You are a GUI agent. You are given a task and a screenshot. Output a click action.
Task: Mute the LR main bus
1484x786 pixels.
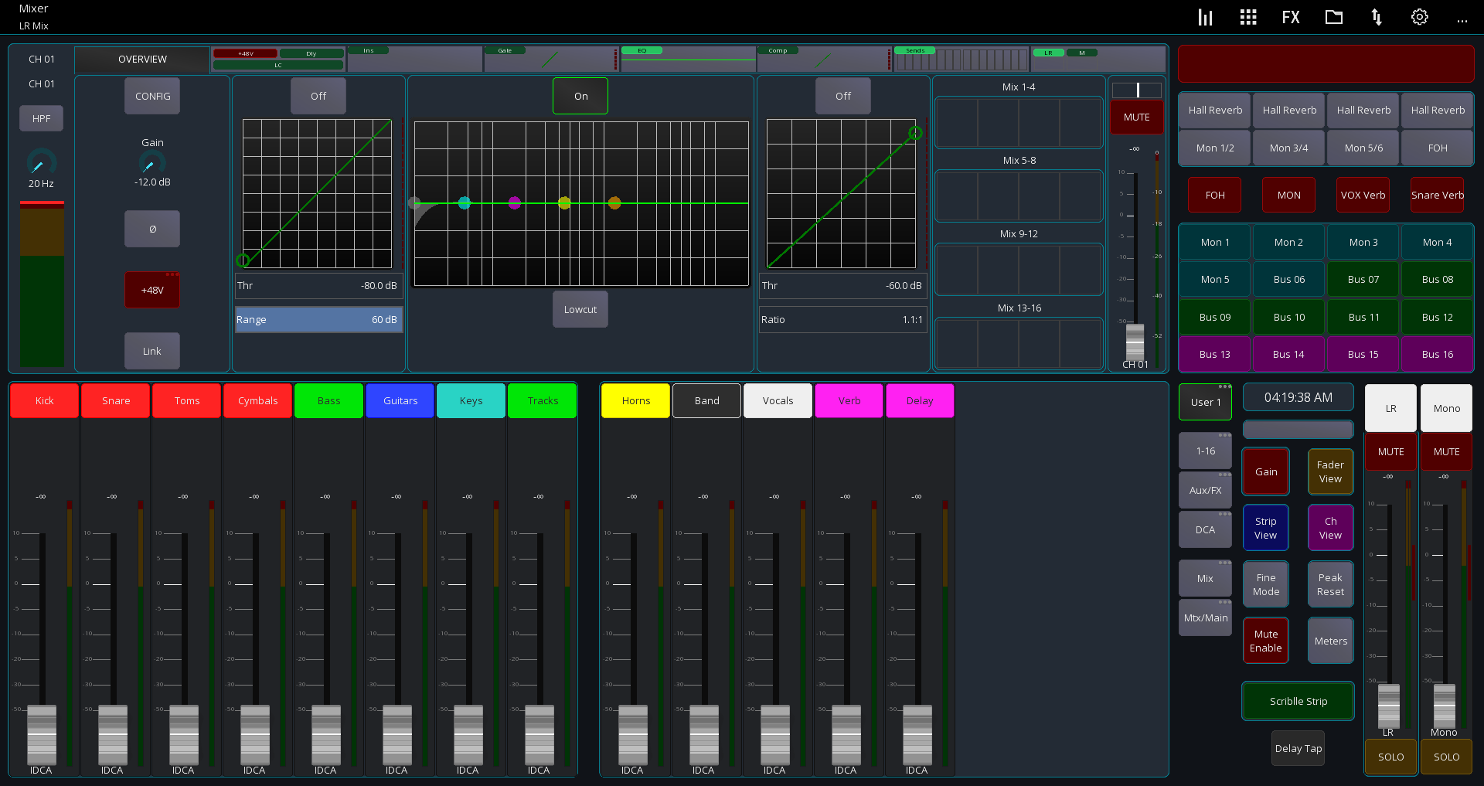tap(1390, 451)
